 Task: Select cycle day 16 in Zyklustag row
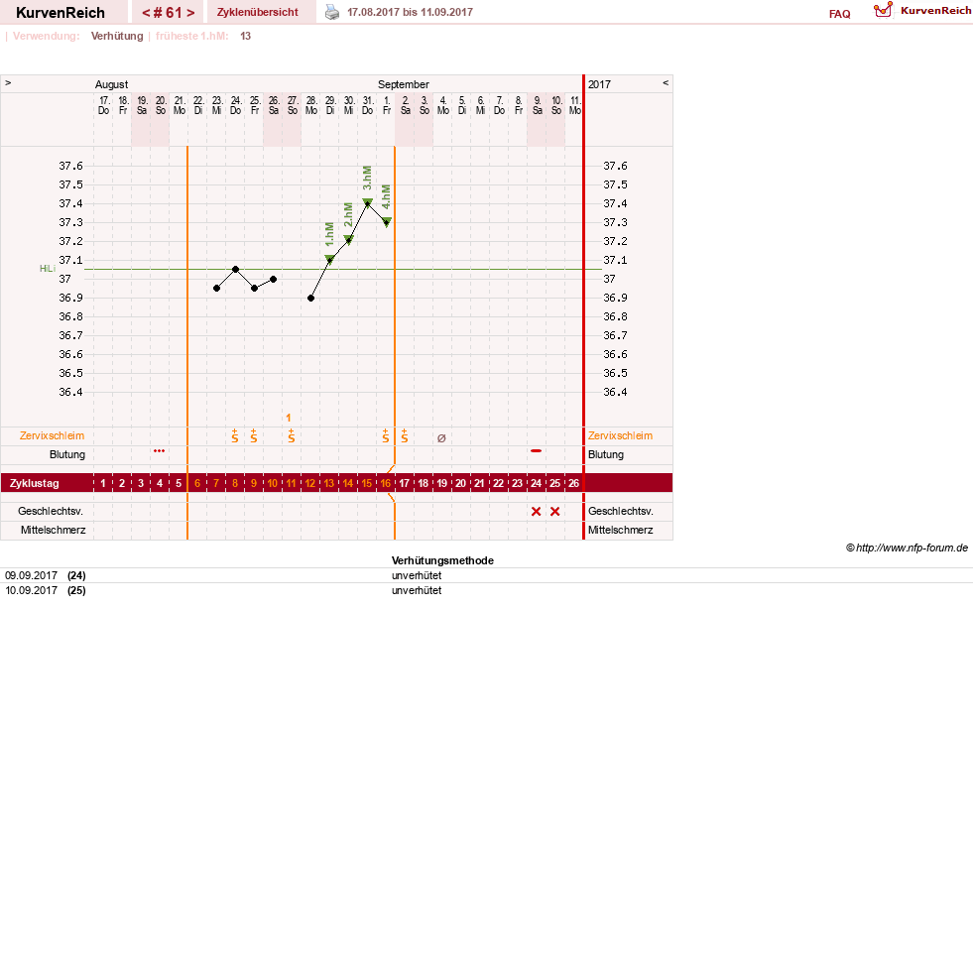(386, 483)
